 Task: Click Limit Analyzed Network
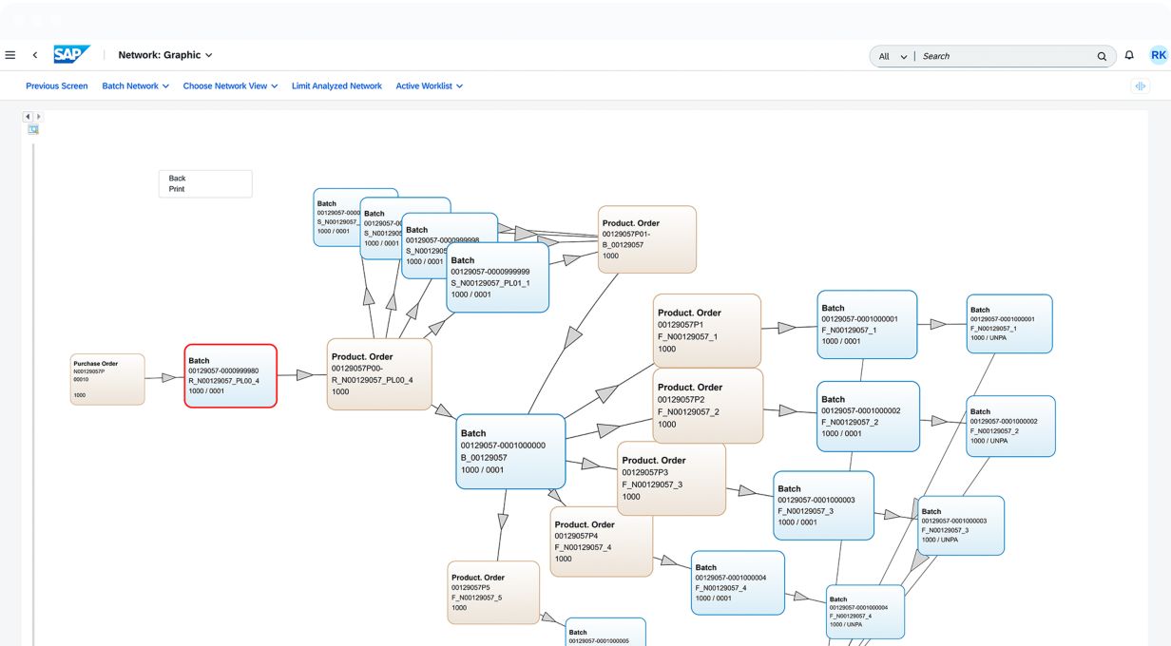(336, 86)
